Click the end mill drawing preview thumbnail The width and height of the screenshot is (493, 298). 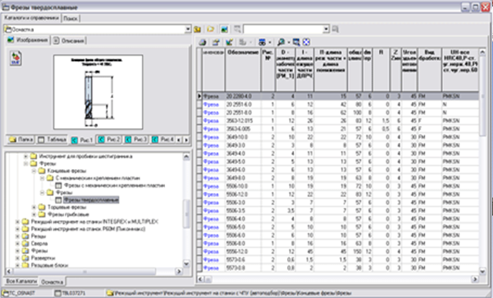[x=98, y=92]
